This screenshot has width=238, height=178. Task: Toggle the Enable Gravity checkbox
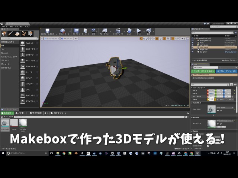pos(208,146)
